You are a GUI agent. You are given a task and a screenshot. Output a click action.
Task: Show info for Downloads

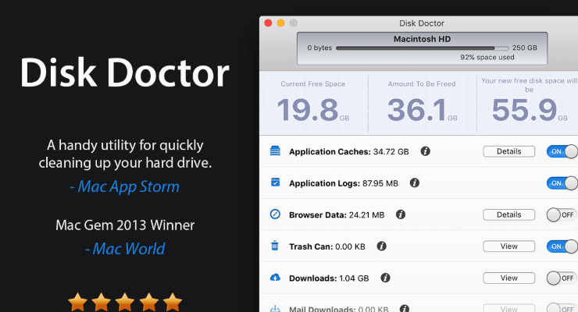tap(386, 278)
